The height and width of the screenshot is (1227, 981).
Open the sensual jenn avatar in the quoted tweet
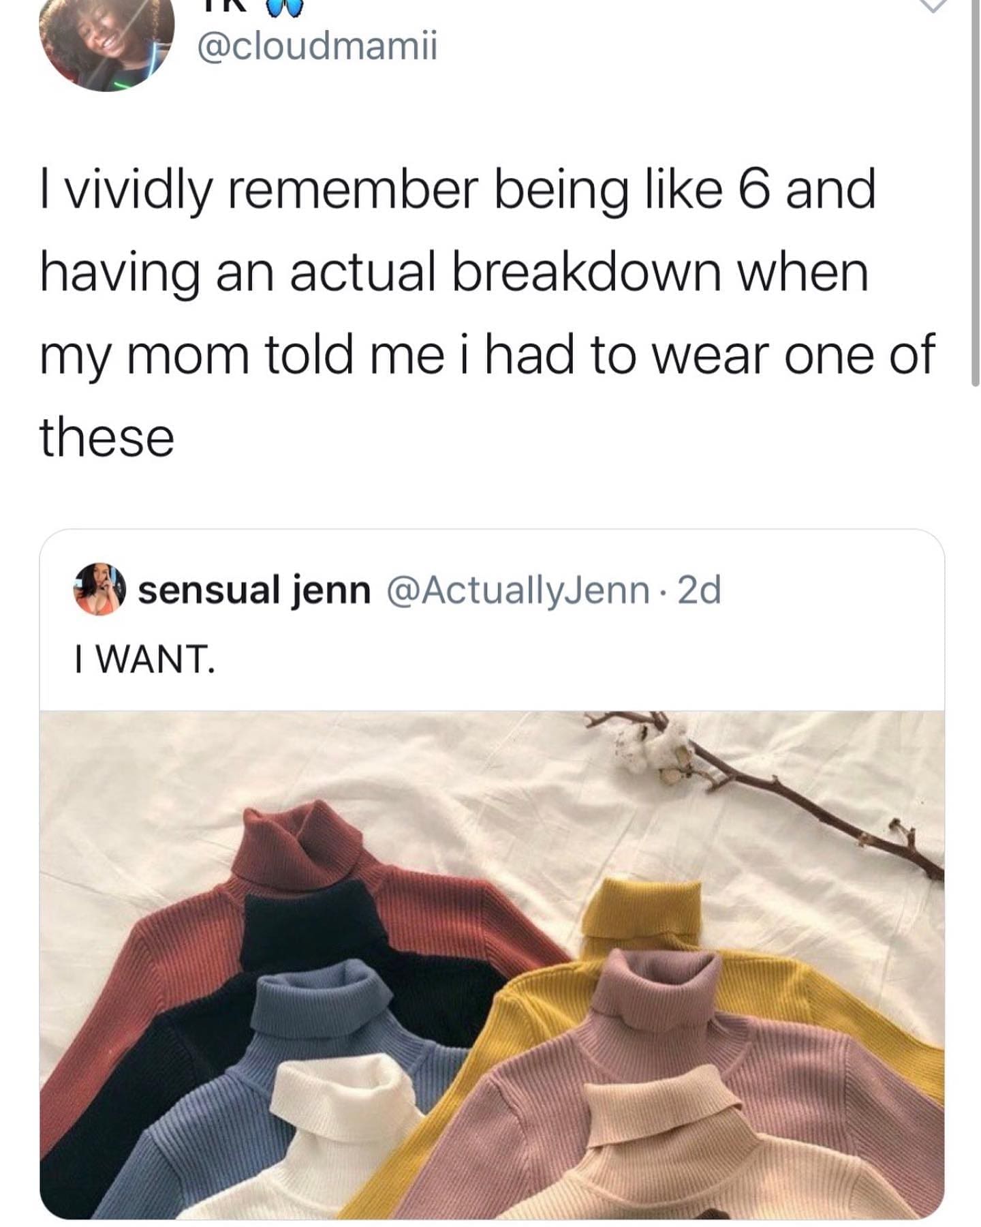100,590
